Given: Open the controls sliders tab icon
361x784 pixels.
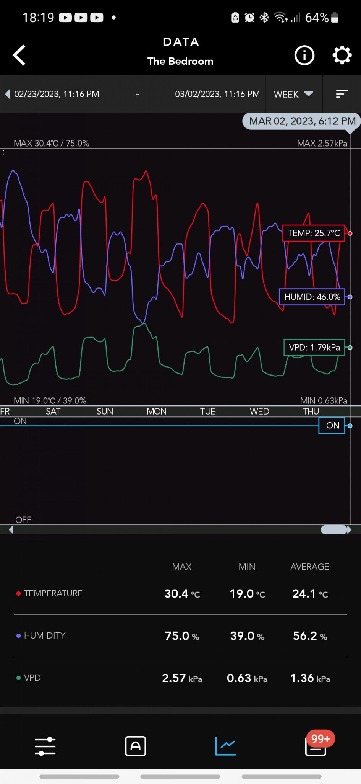Looking at the screenshot, I should coord(45,746).
